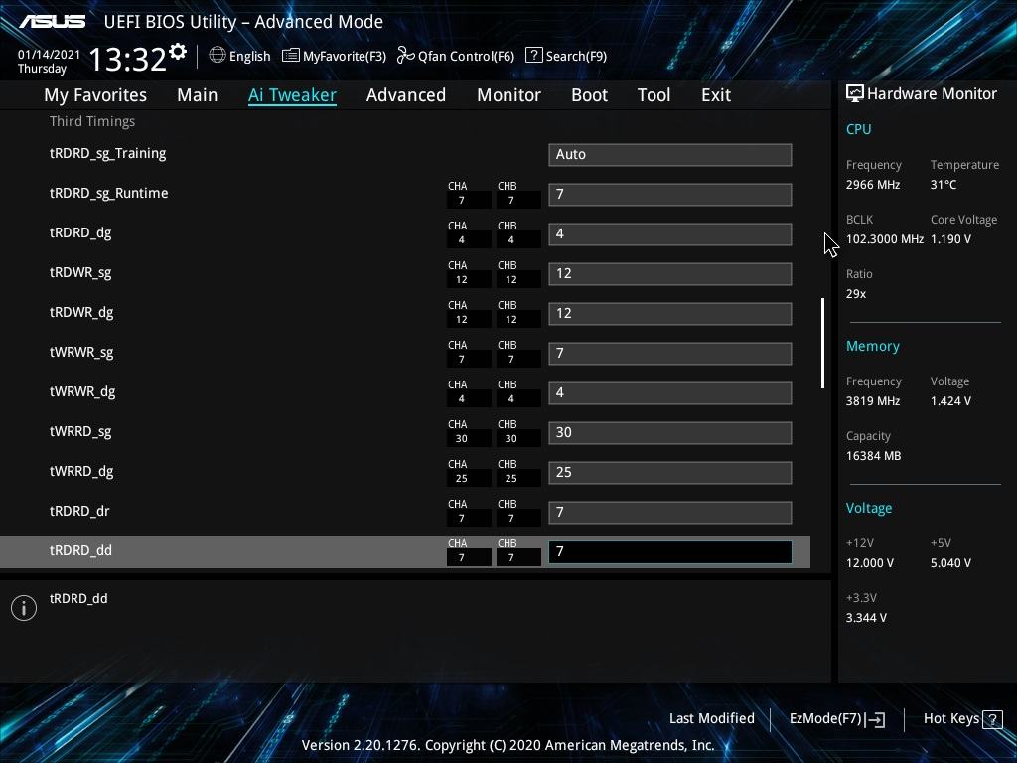Click the Third Timings section heading
Image resolution: width=1017 pixels, height=763 pixels.
click(x=92, y=121)
